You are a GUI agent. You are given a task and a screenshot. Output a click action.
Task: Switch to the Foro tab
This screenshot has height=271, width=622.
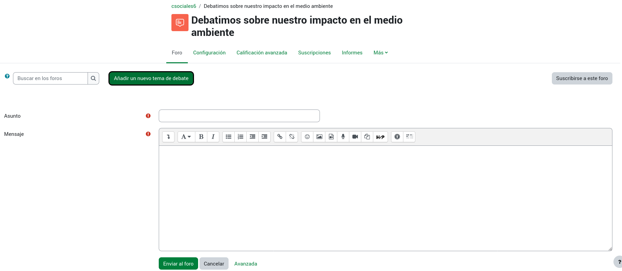(x=177, y=53)
